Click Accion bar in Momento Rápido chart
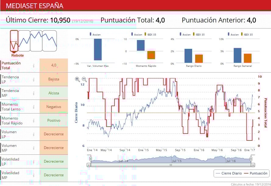The width and height of the screenshot is (271, 186). [x=141, y=46]
